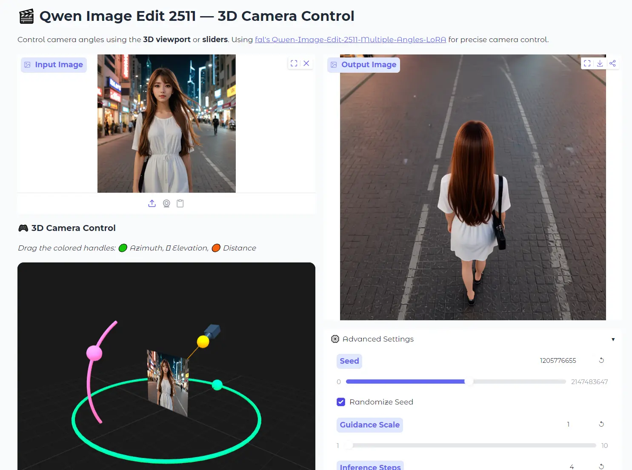The width and height of the screenshot is (632, 470).
Task: Expand the input image to fullscreen
Action: point(294,63)
